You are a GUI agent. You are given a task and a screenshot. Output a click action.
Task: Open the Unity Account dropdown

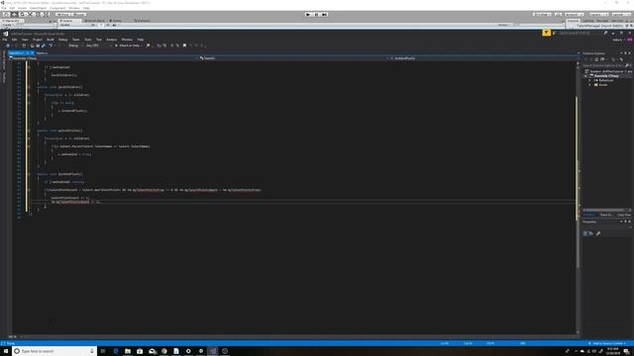point(575,14)
